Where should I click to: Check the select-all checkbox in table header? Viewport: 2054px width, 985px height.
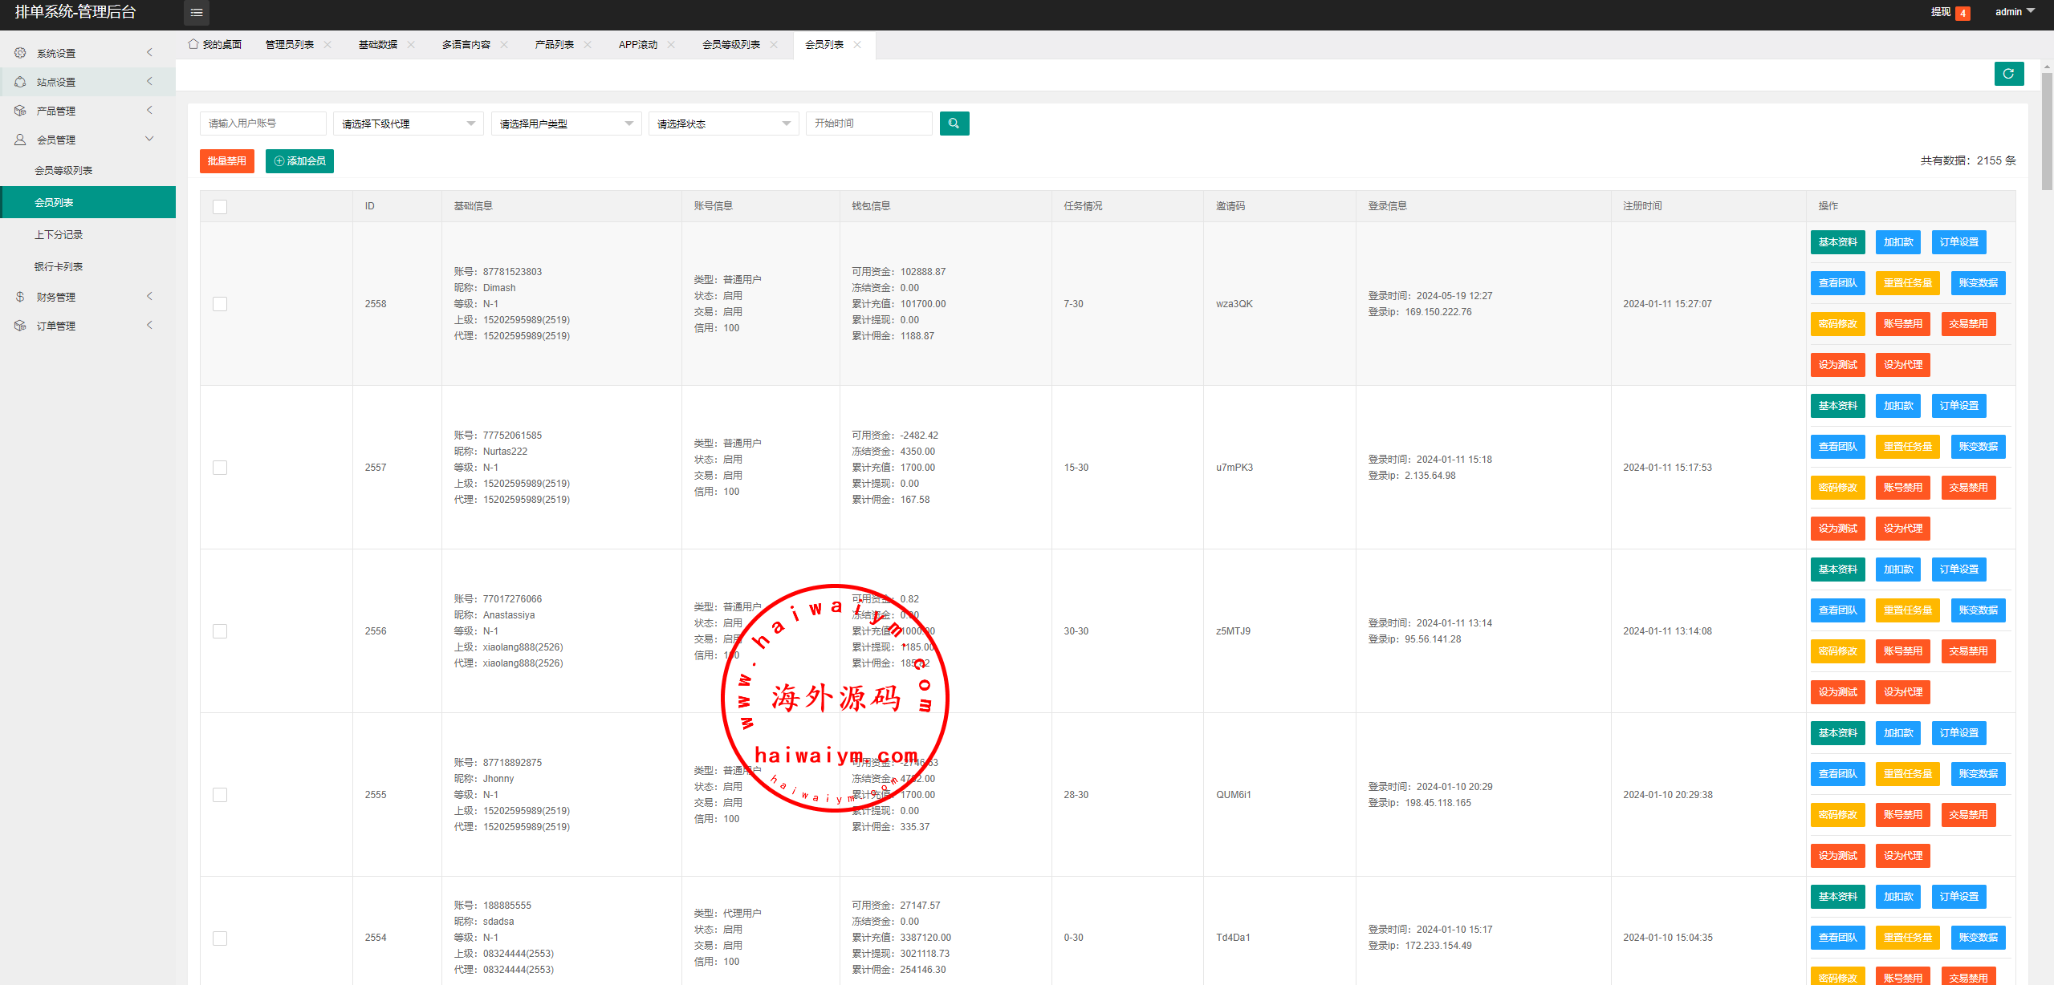[220, 207]
